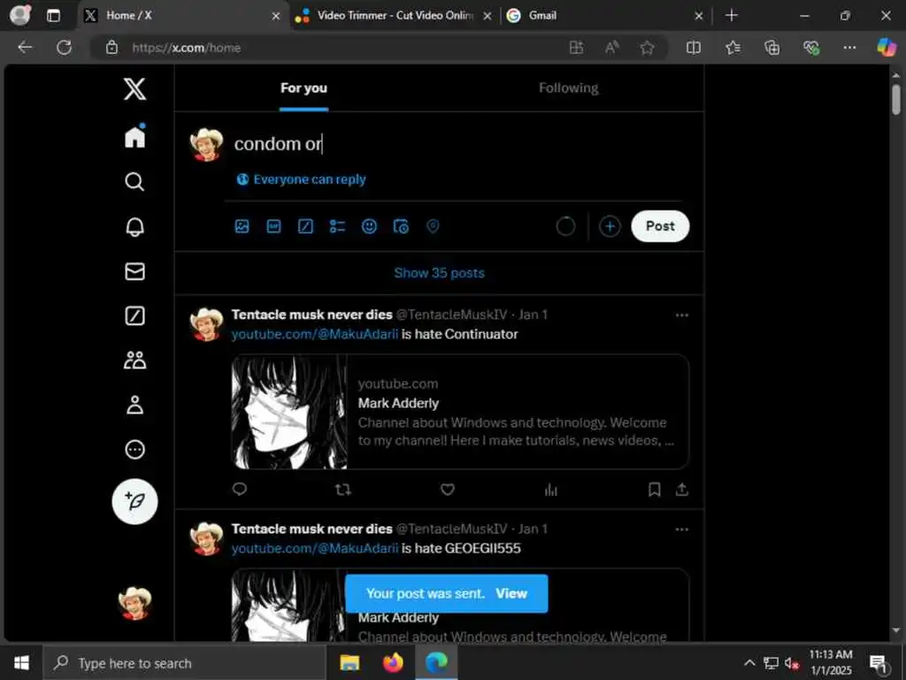
Task: Open Windows Start menu
Action: pos(21,663)
